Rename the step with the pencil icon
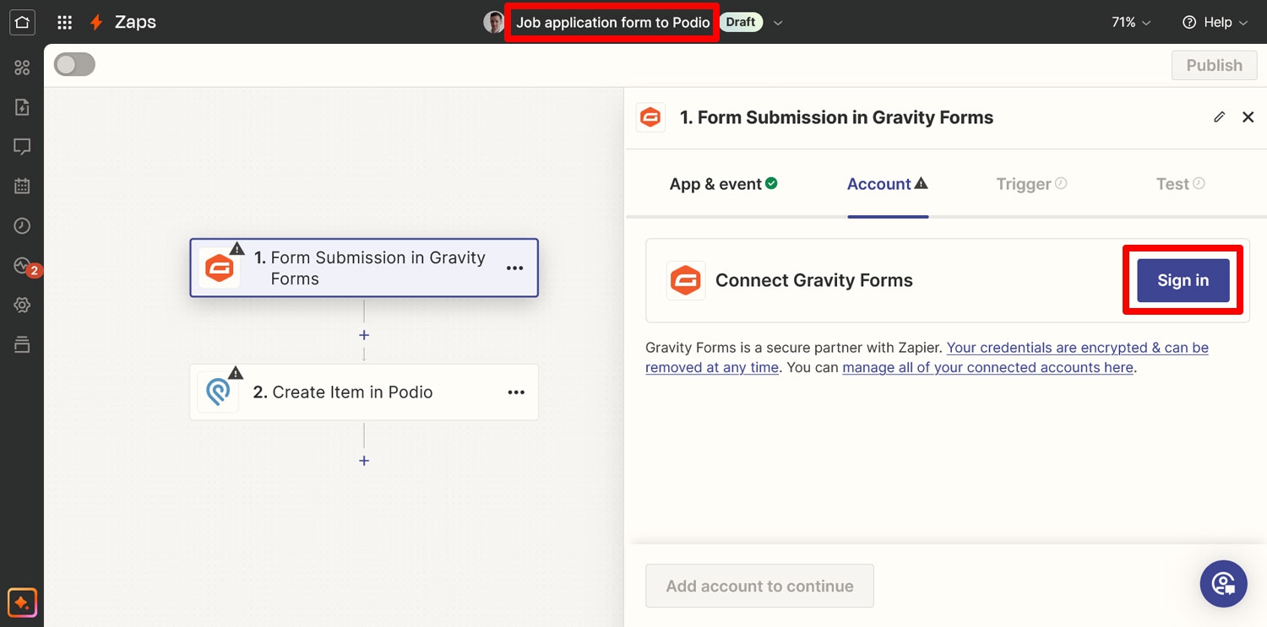Viewport: 1267px width, 627px height. coord(1219,117)
